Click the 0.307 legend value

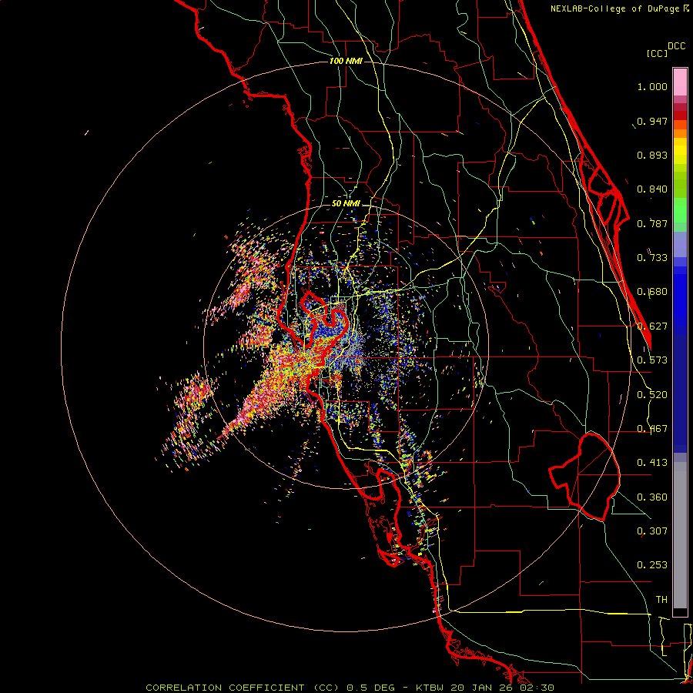tap(652, 531)
